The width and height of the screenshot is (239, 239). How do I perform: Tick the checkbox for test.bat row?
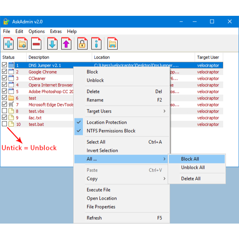pos(4,124)
